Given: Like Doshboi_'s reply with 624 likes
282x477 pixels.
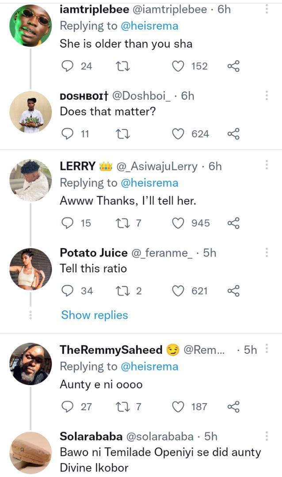Looking at the screenshot, I should point(178,134).
